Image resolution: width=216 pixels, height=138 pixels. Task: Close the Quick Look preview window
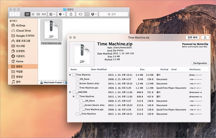pyautogui.click(x=70, y=37)
